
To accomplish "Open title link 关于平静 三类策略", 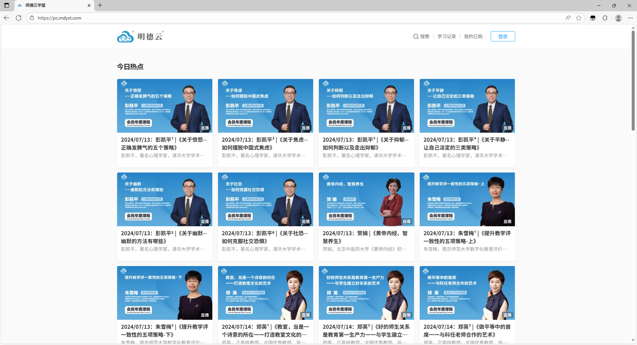I will (466, 144).
